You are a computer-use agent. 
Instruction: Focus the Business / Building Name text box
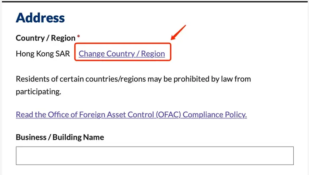tap(155, 155)
